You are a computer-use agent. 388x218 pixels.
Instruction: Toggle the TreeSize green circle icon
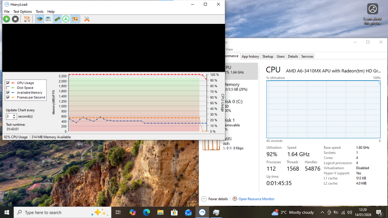pyautogui.click(x=66, y=19)
